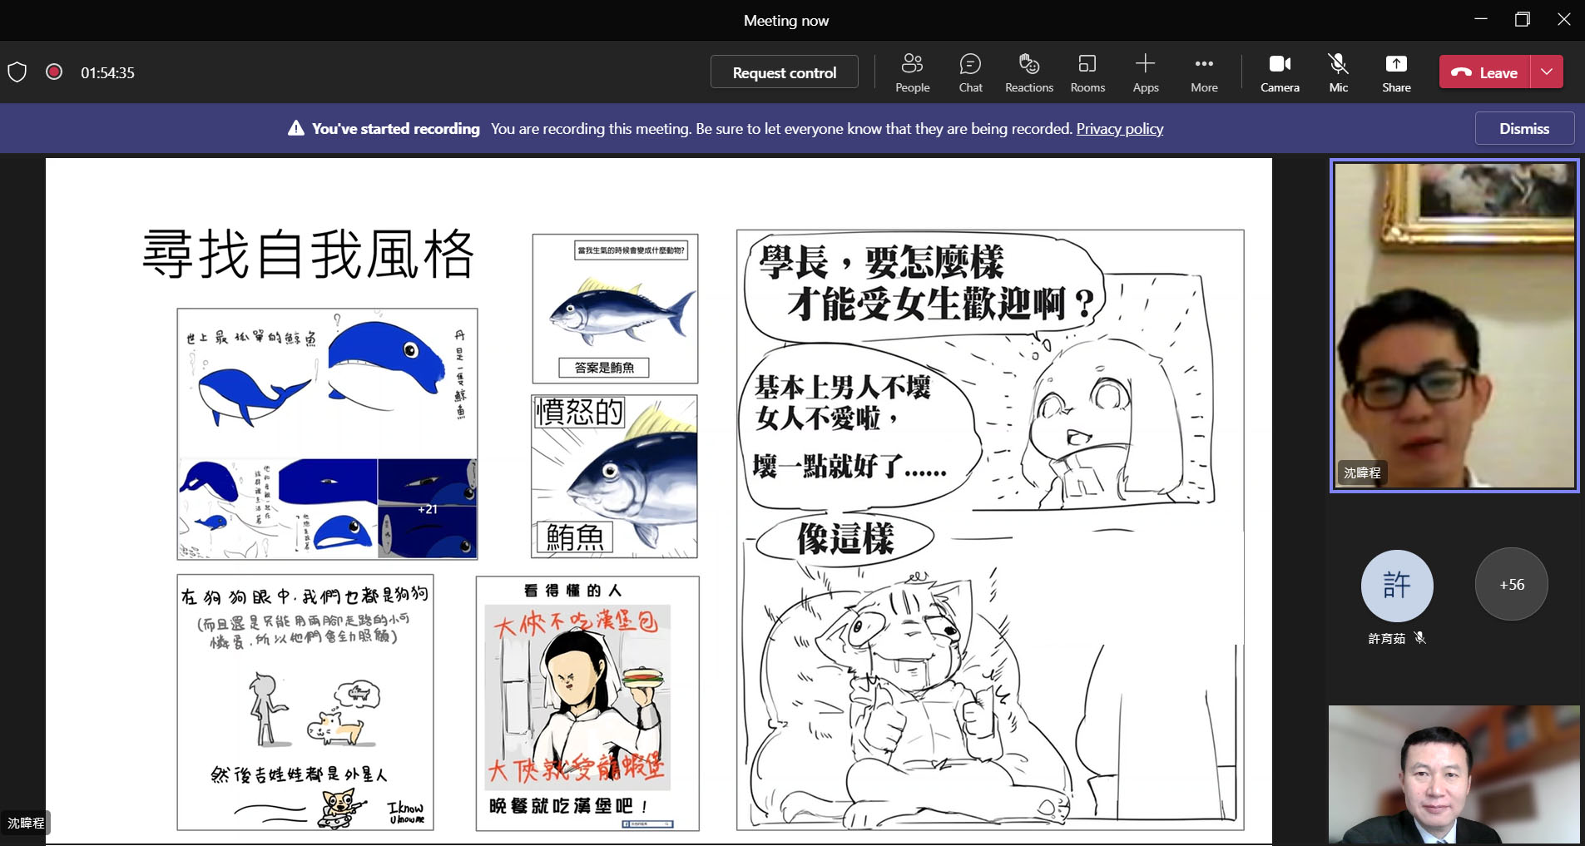Click the shield security icon
The height and width of the screenshot is (846, 1585).
click(17, 72)
